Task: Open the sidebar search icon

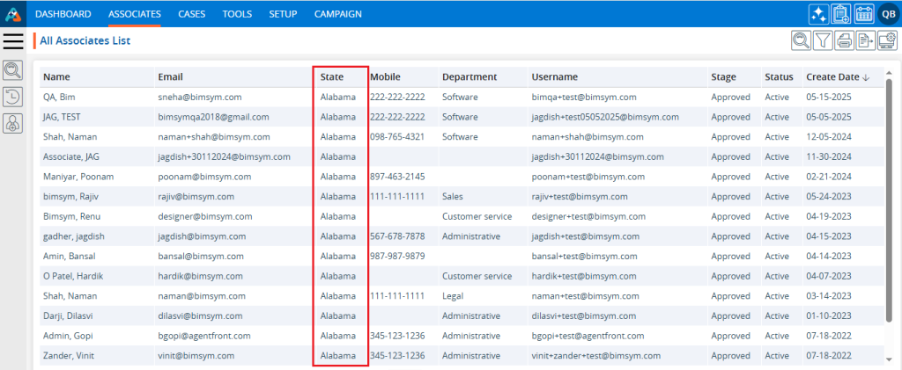Action: point(13,70)
